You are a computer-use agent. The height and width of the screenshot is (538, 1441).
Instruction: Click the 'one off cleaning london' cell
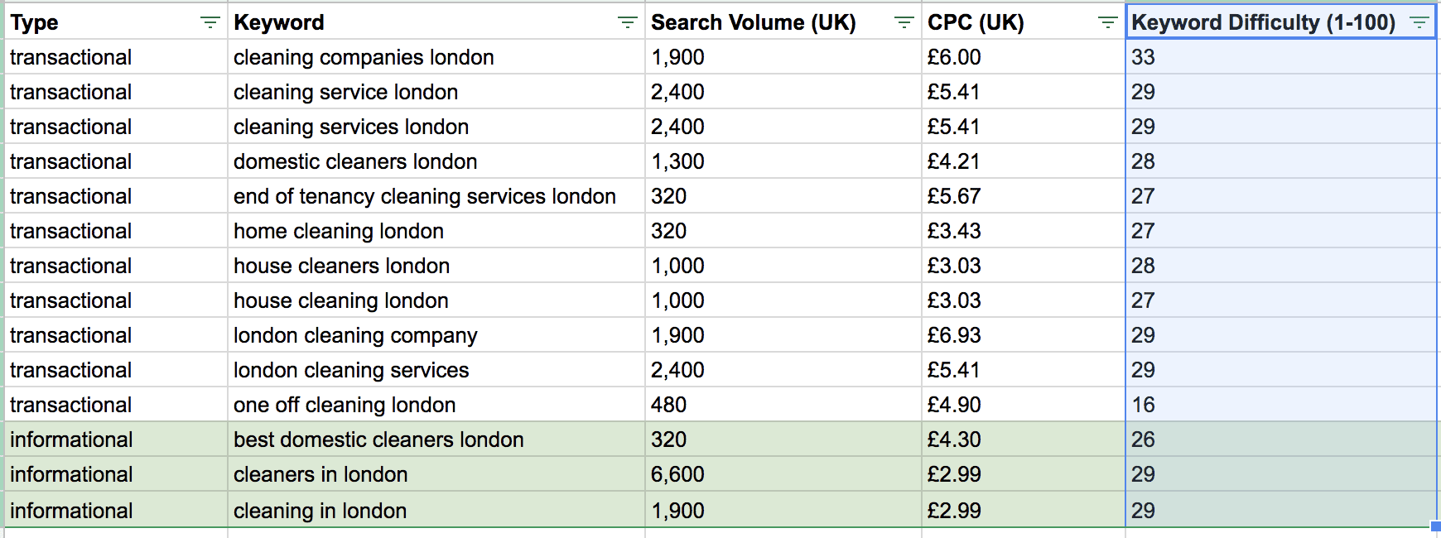345,405
